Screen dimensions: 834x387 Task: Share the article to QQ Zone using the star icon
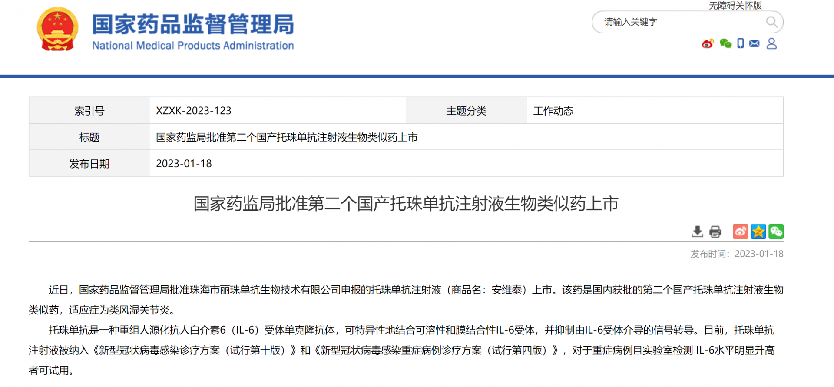(758, 232)
